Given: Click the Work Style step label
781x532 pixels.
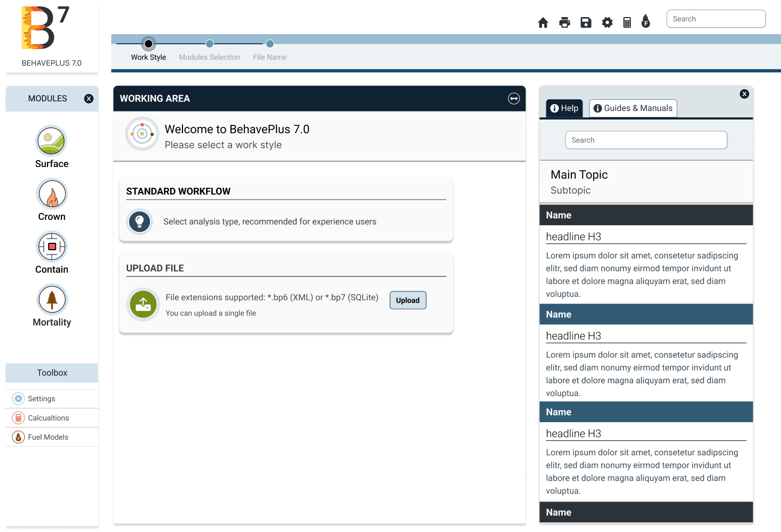Looking at the screenshot, I should tap(148, 57).
